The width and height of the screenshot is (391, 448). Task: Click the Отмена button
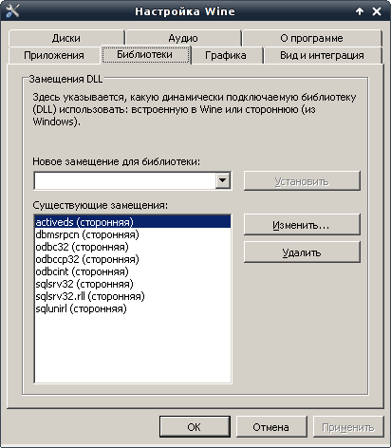tap(271, 427)
